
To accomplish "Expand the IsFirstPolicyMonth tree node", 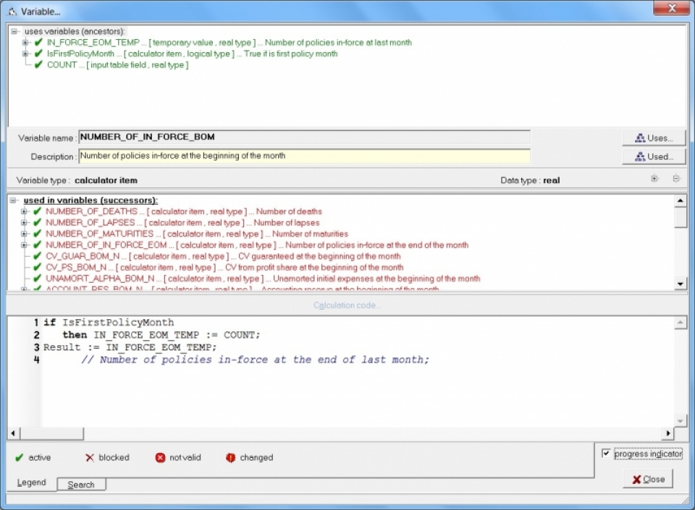I will [x=26, y=54].
